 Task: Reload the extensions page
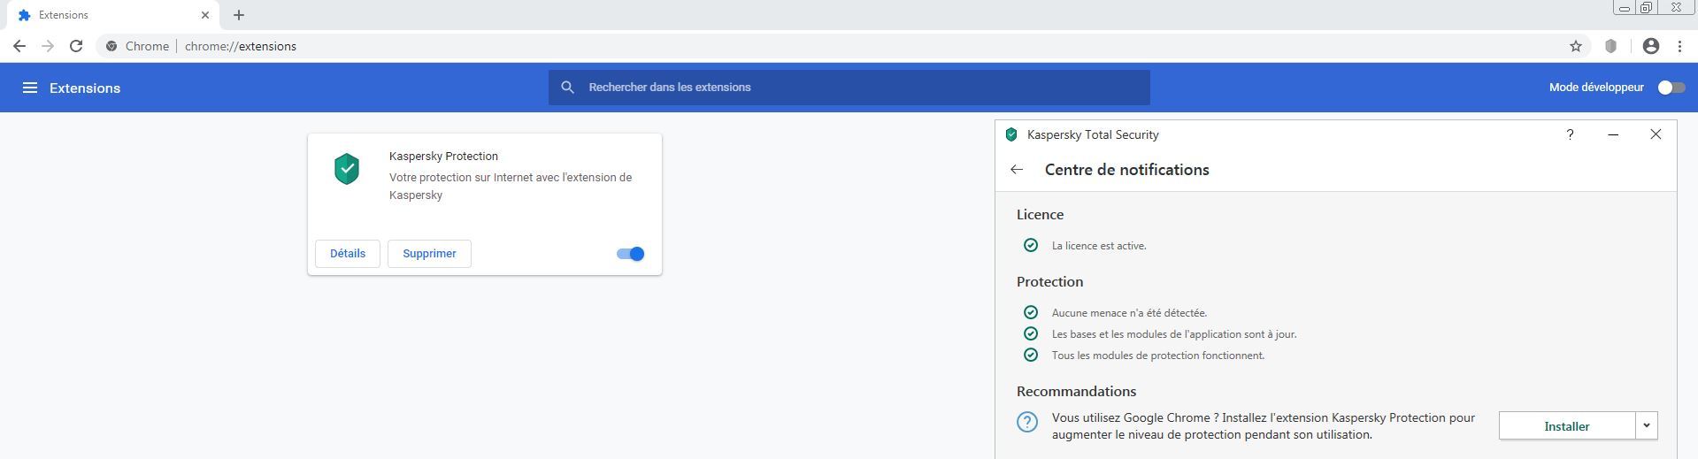click(x=76, y=46)
